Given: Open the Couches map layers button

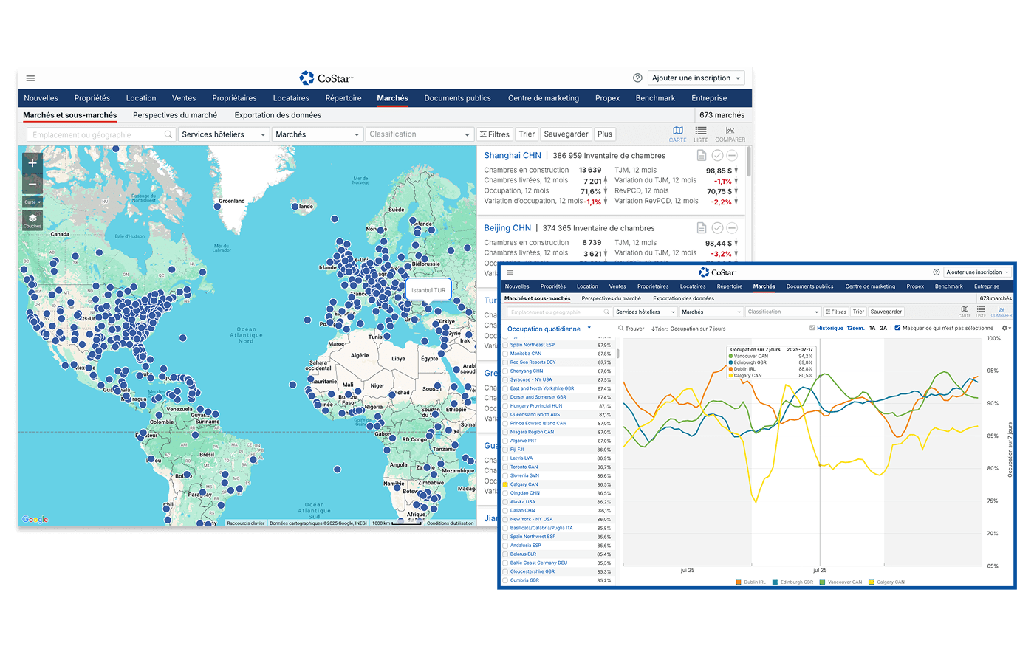Looking at the screenshot, I should point(32,220).
